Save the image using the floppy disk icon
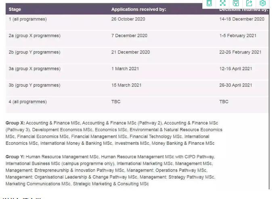The height and width of the screenshot is (199, 273). (236, 3)
